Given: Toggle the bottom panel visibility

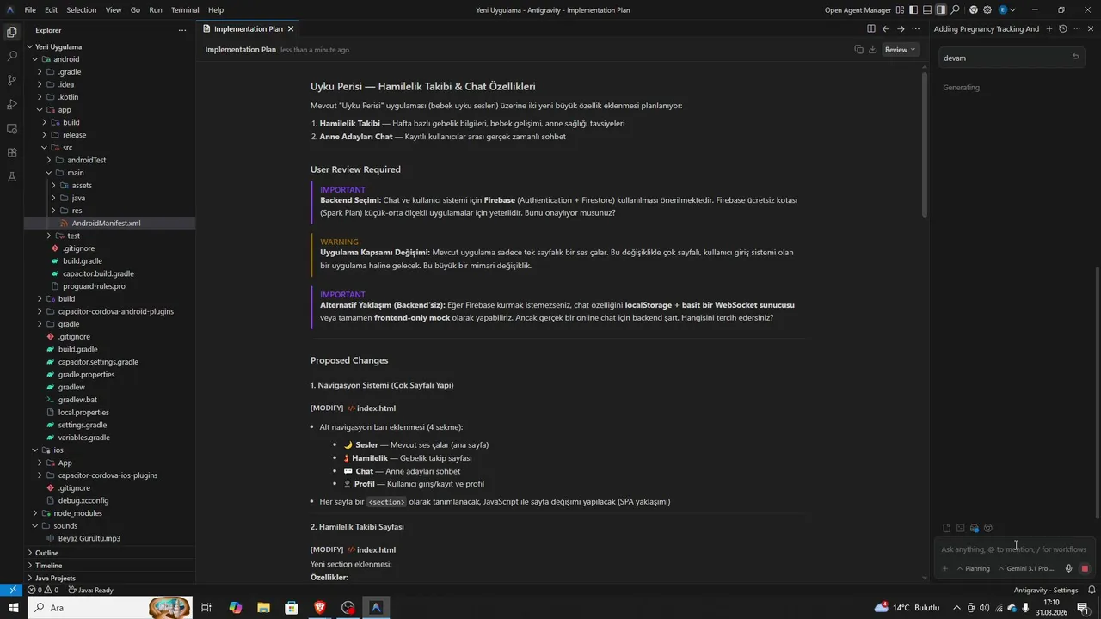Looking at the screenshot, I should (x=927, y=10).
